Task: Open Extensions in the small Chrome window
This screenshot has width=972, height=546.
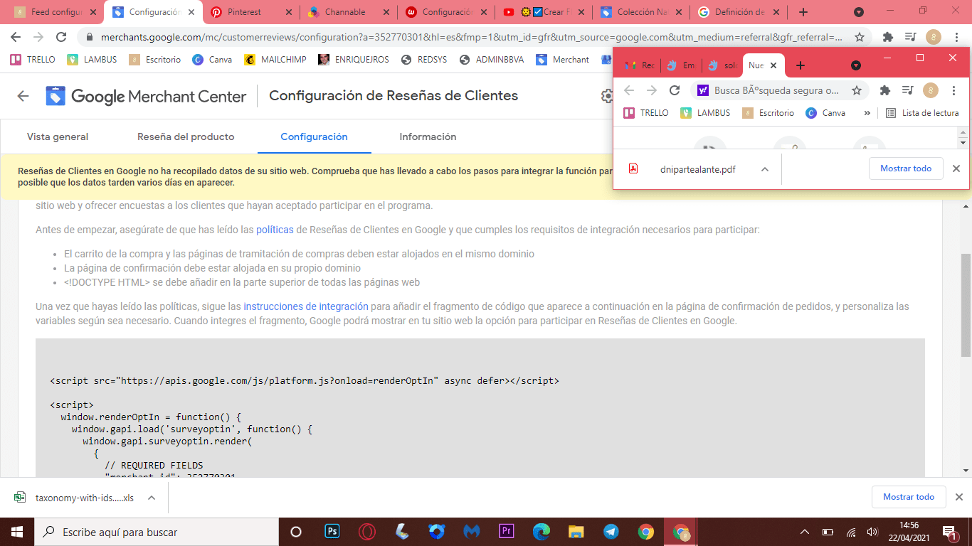Action: tap(885, 90)
